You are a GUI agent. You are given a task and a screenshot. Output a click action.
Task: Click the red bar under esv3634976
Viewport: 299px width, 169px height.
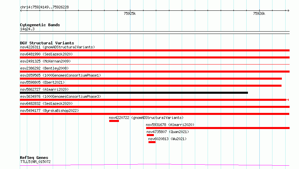154,100
